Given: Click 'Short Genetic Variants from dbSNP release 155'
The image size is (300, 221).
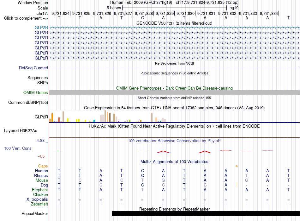Looking at the screenshot, I should coord(174,98).
